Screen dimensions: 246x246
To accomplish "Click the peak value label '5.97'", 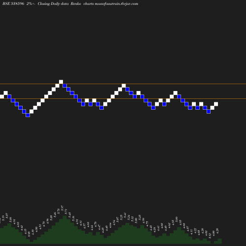I will [62, 208].
